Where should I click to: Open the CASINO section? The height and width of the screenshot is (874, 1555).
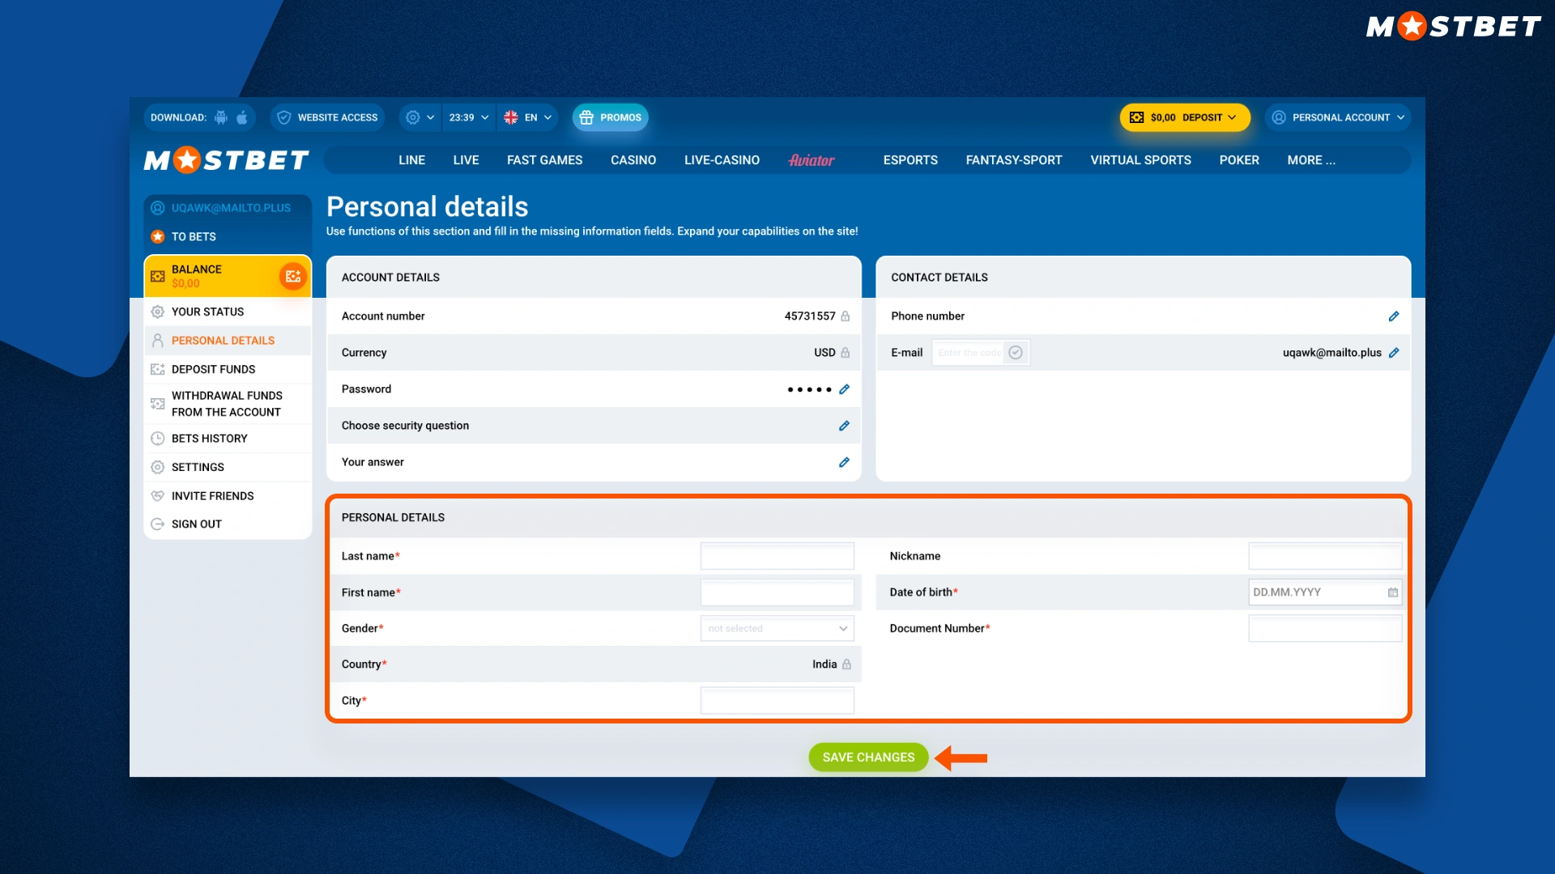[633, 160]
